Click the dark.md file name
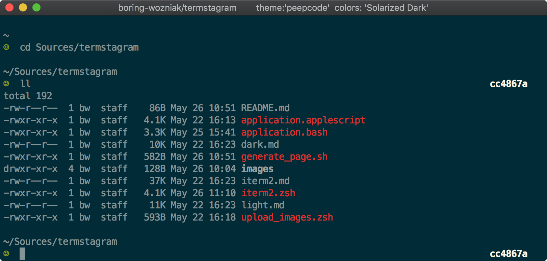 point(260,144)
